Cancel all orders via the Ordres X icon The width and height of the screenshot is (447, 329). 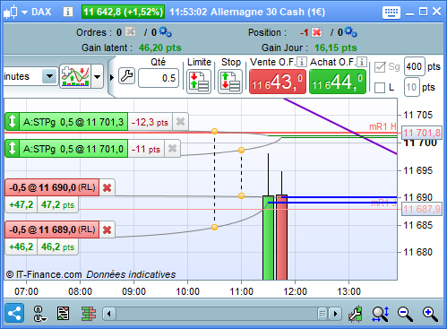(x=130, y=31)
